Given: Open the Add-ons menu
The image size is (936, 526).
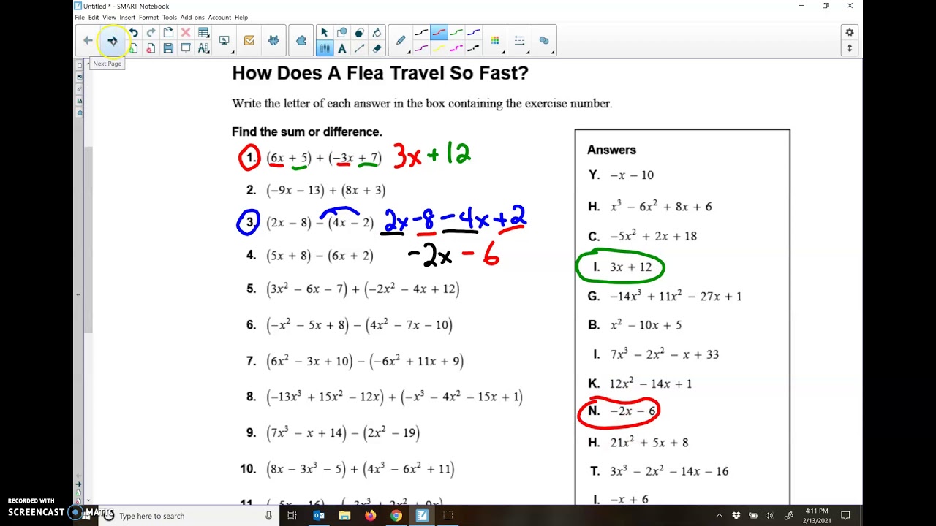Looking at the screenshot, I should [192, 17].
